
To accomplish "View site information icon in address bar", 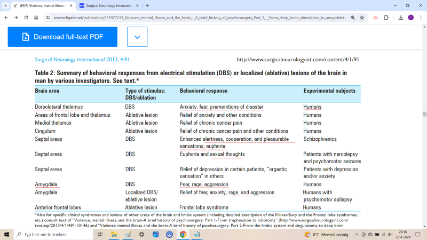I will click(x=48, y=18).
